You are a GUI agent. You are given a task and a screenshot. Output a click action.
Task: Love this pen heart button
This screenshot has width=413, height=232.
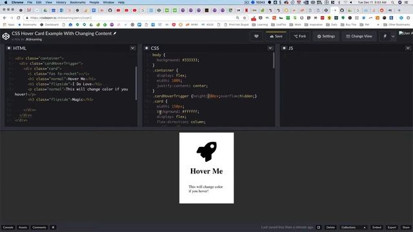pyautogui.click(x=256, y=36)
